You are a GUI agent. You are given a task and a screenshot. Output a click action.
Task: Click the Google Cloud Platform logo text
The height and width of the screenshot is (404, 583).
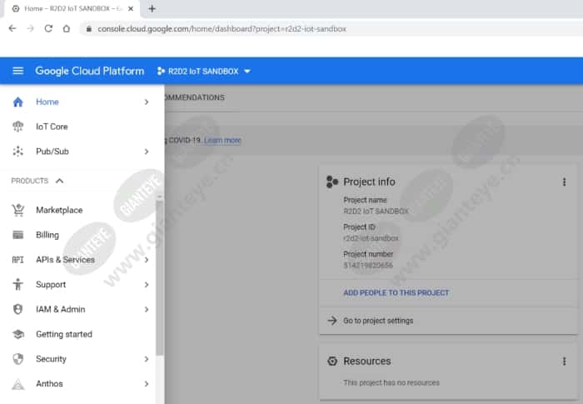(x=90, y=71)
